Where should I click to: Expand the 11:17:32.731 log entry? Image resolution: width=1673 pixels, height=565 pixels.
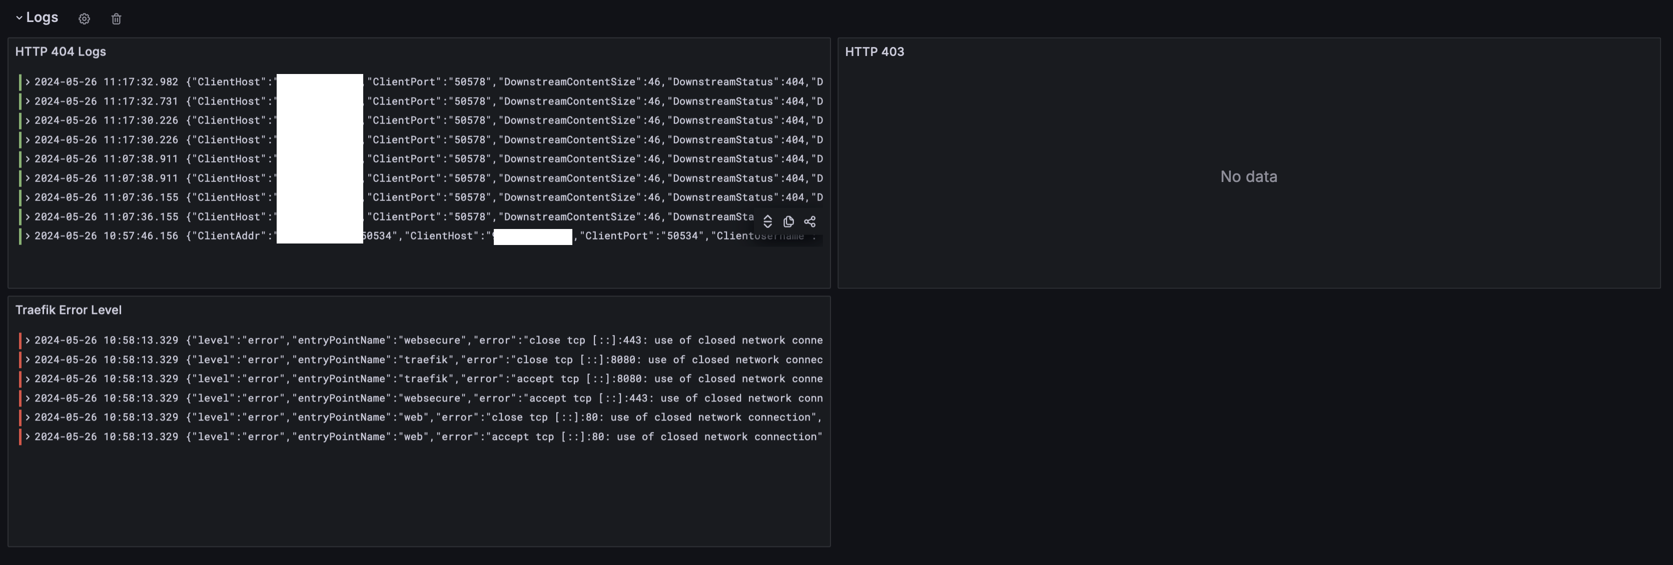(28, 101)
